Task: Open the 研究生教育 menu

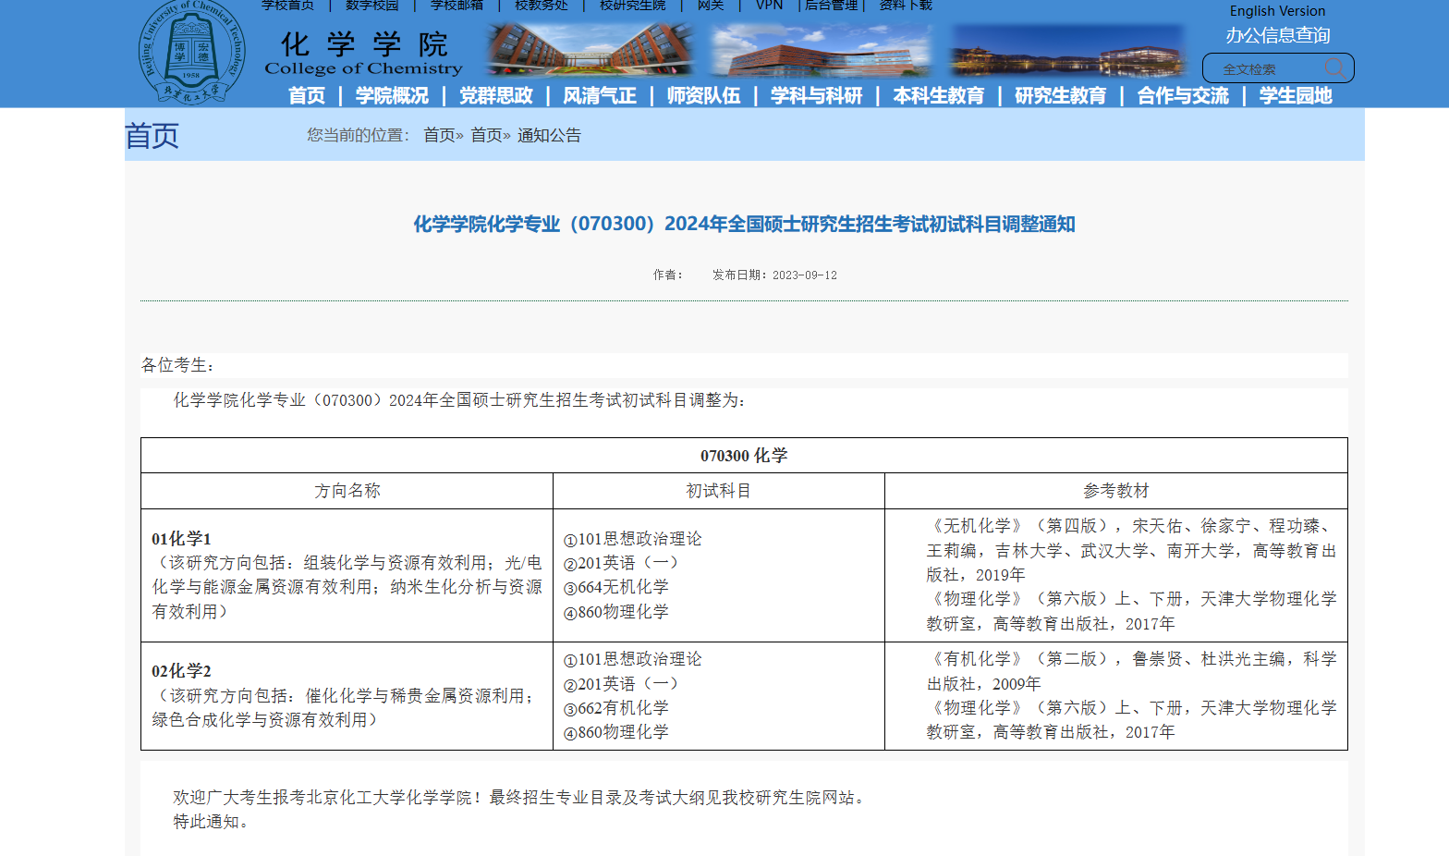Action: point(1060,95)
